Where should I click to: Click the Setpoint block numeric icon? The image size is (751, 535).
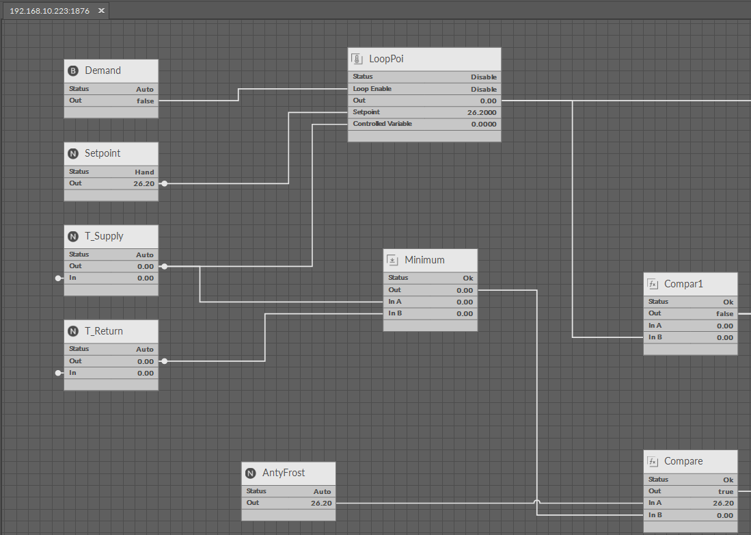click(74, 153)
